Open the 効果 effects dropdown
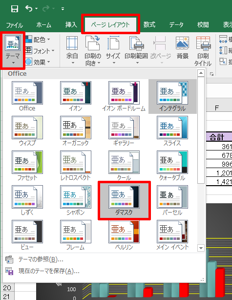Viewport: 232px width, 300px height. pos(38,62)
